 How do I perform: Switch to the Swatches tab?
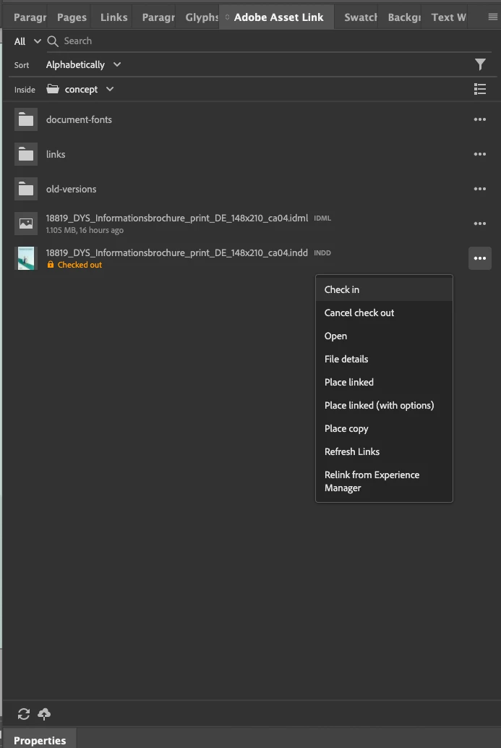pyautogui.click(x=360, y=17)
